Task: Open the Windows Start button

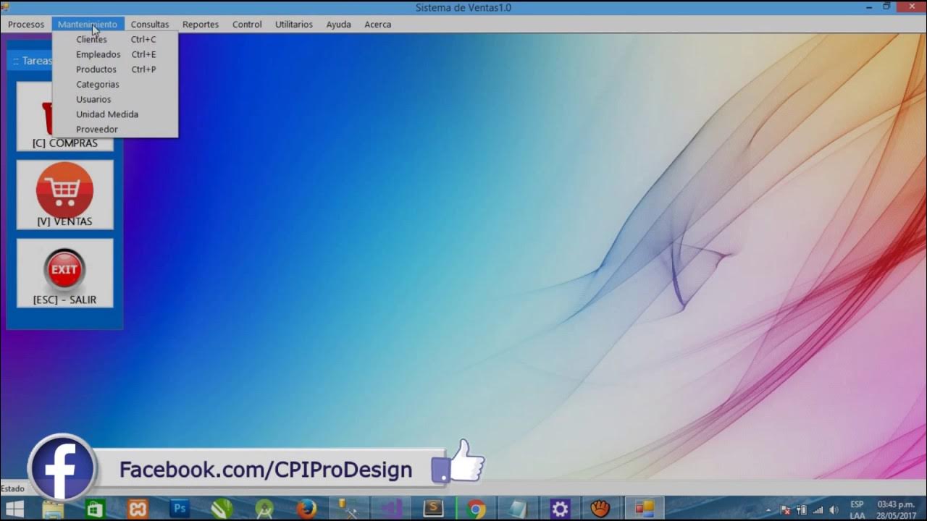Action: coord(14,509)
